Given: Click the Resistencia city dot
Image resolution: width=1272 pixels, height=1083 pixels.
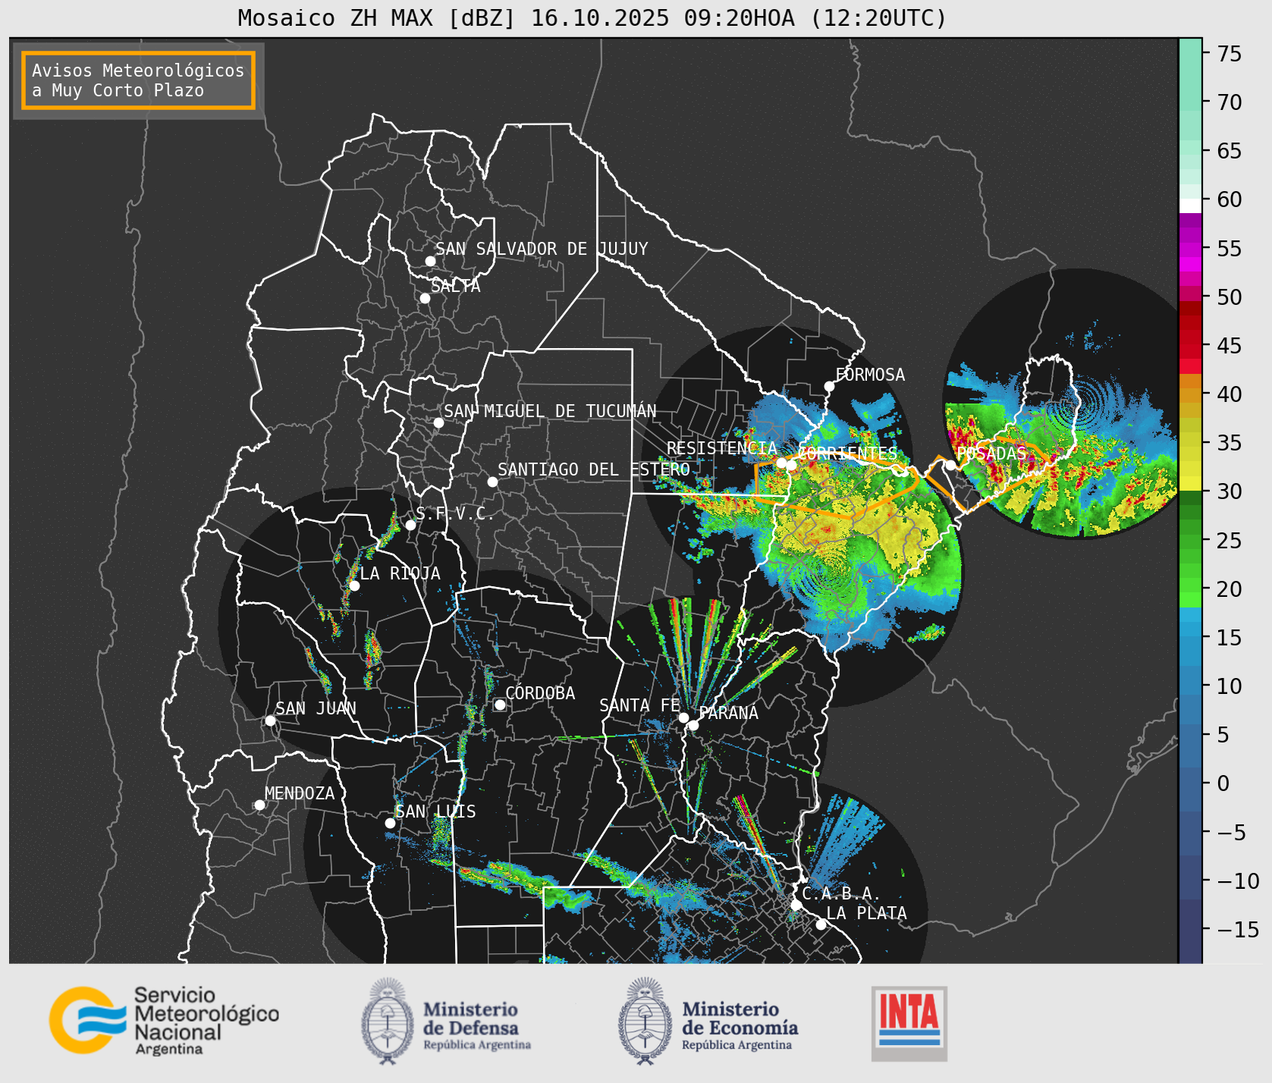Looking at the screenshot, I should point(781,462).
